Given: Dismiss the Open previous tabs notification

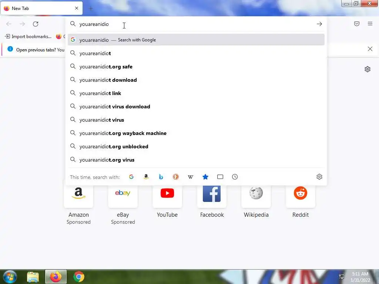Looking at the screenshot, I should (370, 49).
